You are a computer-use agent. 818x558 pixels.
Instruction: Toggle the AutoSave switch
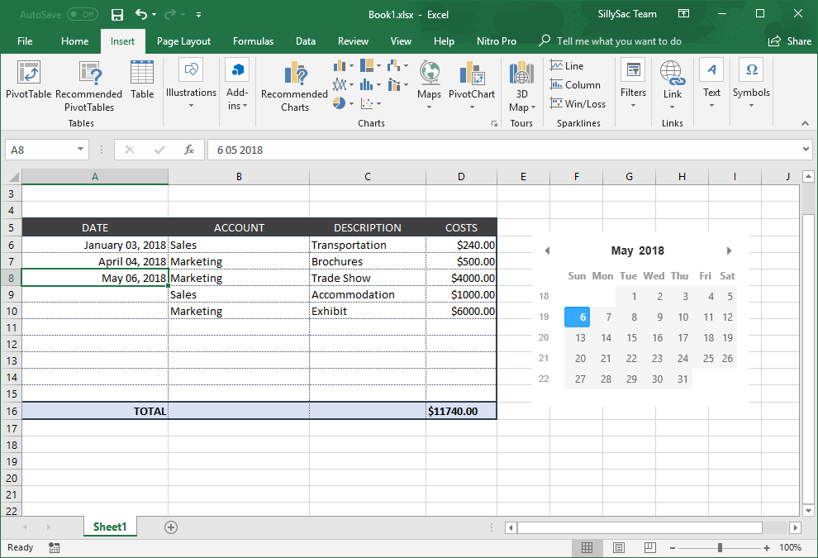[x=82, y=15]
